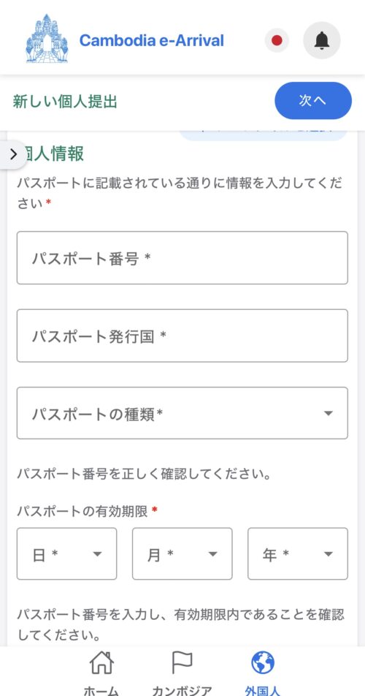Change language via Japan flag icon
This screenshot has height=696, width=365.
coord(277,41)
